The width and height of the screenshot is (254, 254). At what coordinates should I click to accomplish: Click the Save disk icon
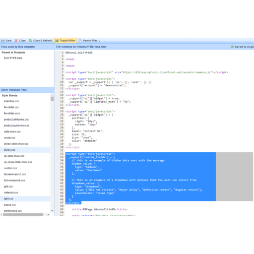2,41
